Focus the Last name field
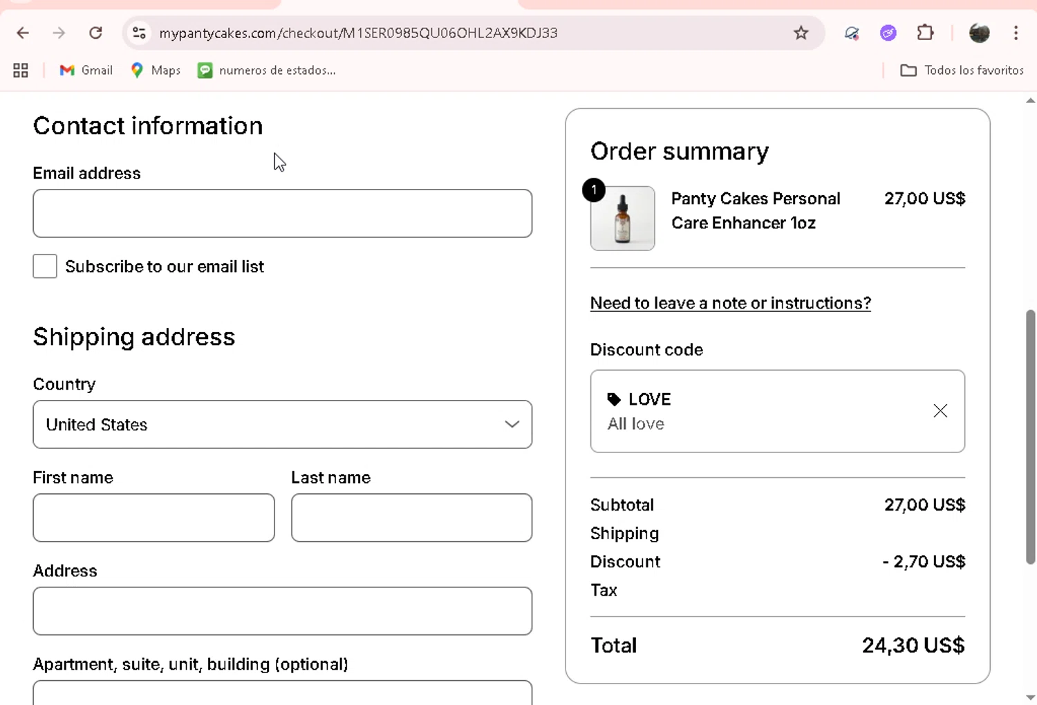The width and height of the screenshot is (1037, 705). click(x=411, y=518)
